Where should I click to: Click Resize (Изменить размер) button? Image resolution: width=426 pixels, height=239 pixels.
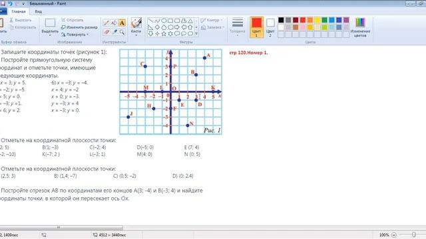pos(79,27)
